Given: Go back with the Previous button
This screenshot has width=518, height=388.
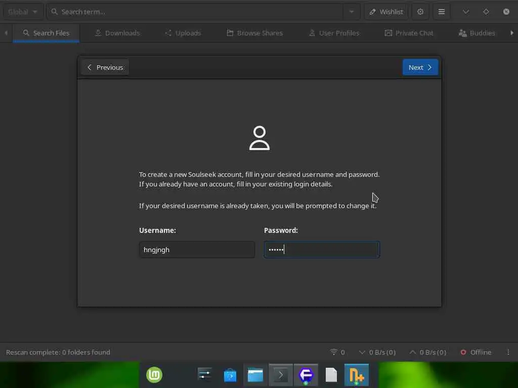Looking at the screenshot, I should (x=105, y=67).
